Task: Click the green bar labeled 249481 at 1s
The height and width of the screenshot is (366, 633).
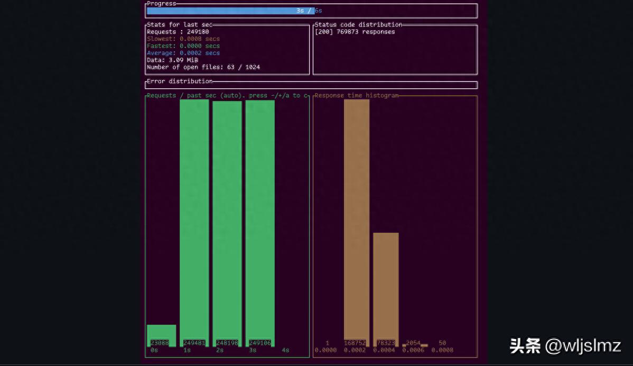Action: coord(194,223)
